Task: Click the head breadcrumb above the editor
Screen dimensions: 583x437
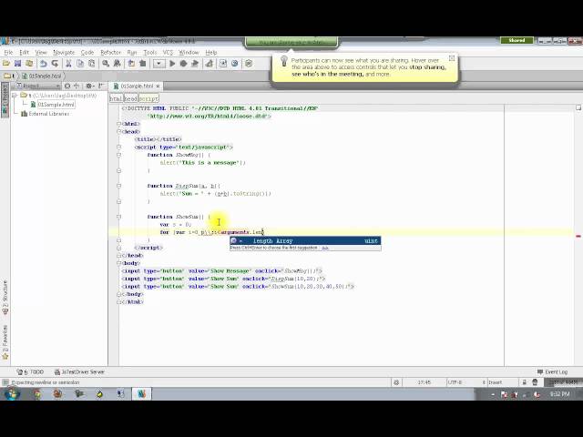Action: coord(130,99)
